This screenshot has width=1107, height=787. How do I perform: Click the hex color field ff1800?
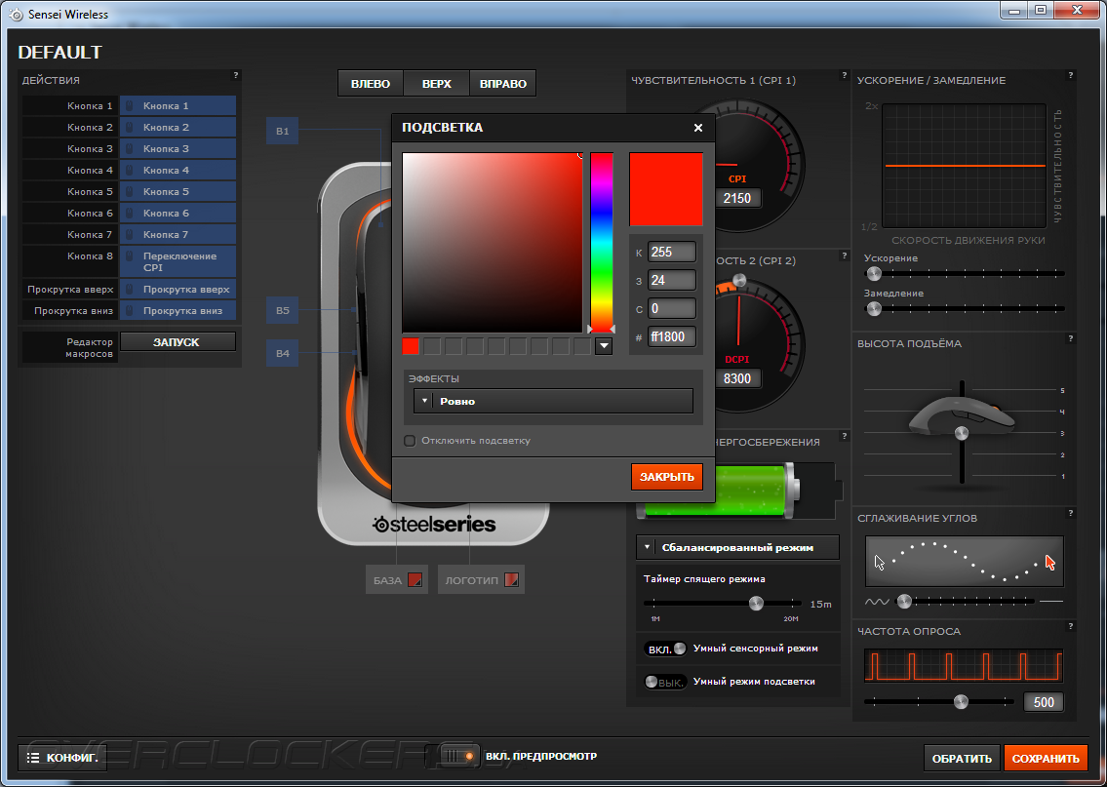click(671, 336)
